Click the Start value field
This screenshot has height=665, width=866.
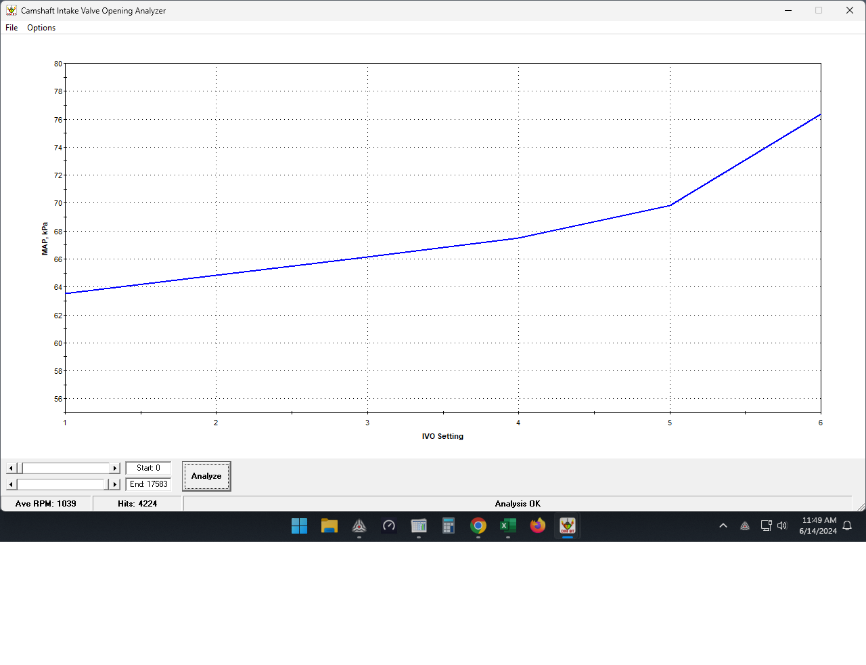coord(148,468)
